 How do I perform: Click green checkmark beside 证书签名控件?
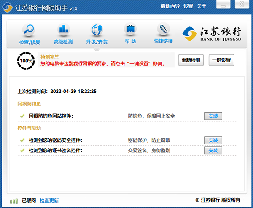[22, 150]
